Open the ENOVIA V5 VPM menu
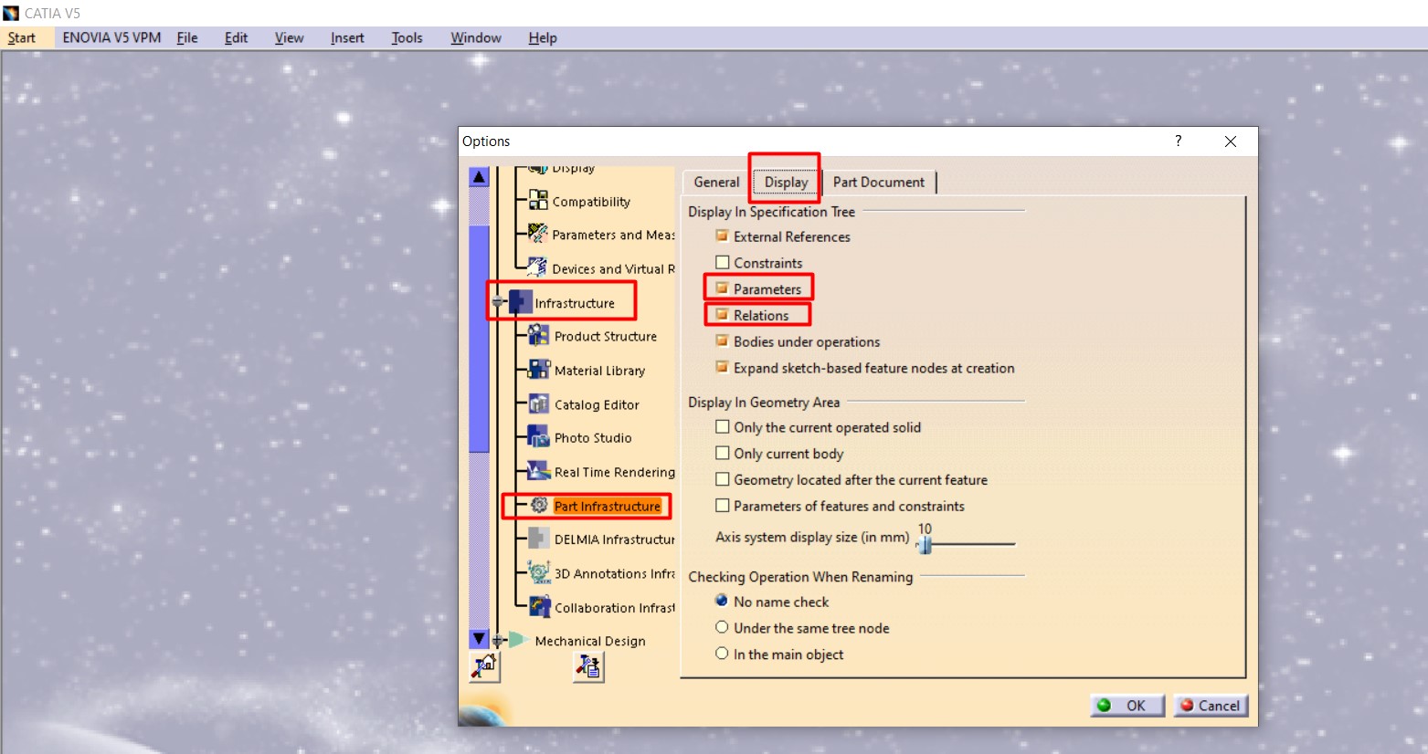 [111, 37]
